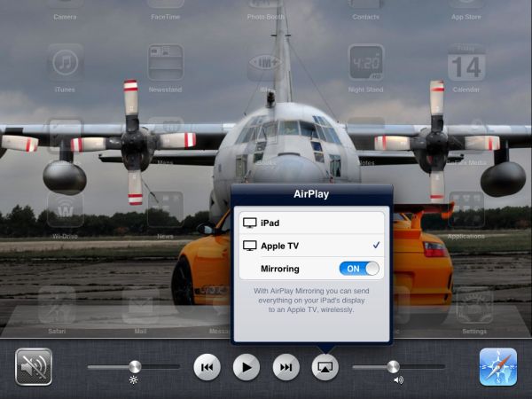532x399 pixels.
Task: Skip to next track
Action: (286, 367)
